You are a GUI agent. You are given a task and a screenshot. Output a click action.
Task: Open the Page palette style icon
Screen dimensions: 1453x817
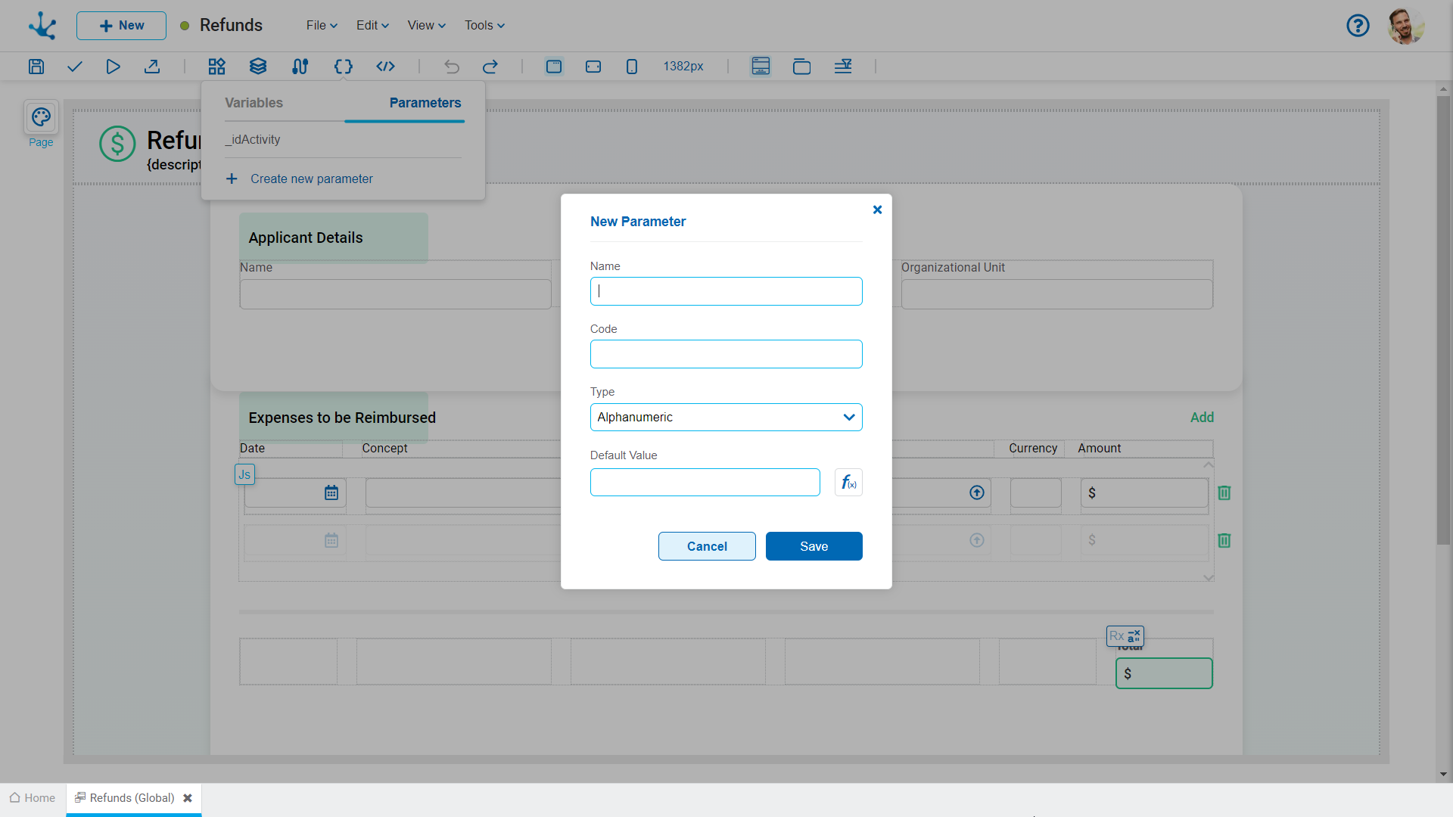pos(41,117)
